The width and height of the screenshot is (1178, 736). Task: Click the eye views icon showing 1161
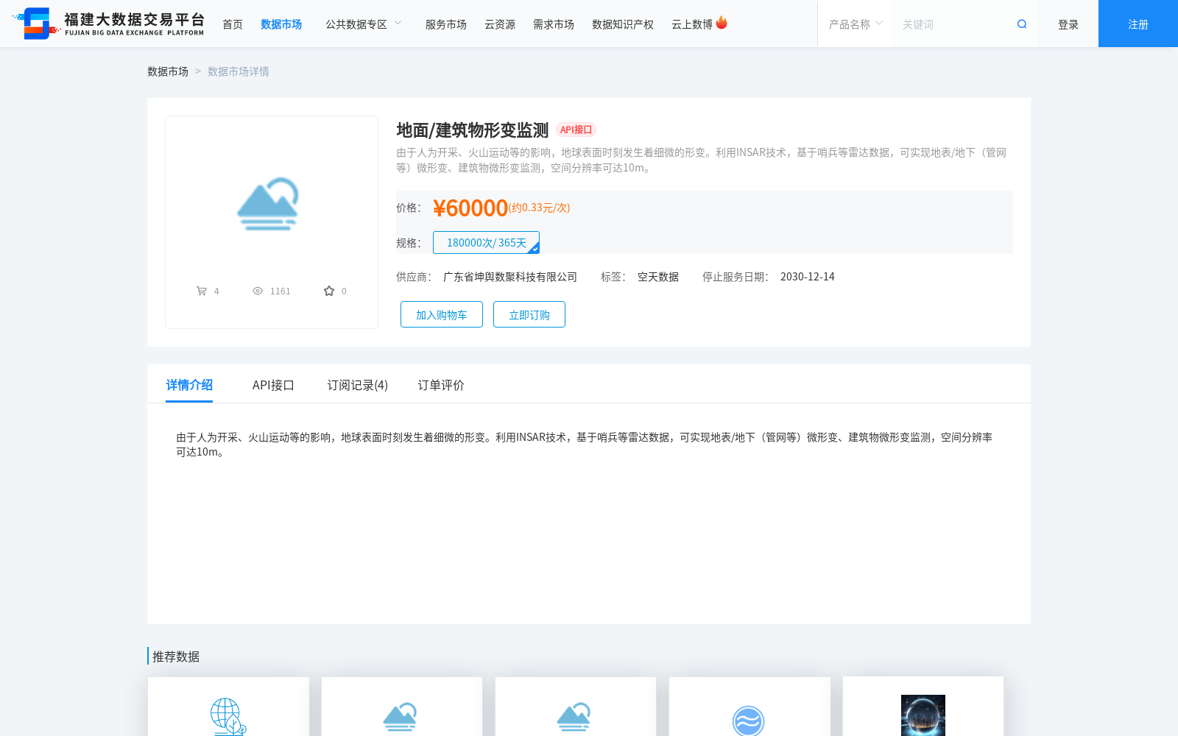click(258, 291)
